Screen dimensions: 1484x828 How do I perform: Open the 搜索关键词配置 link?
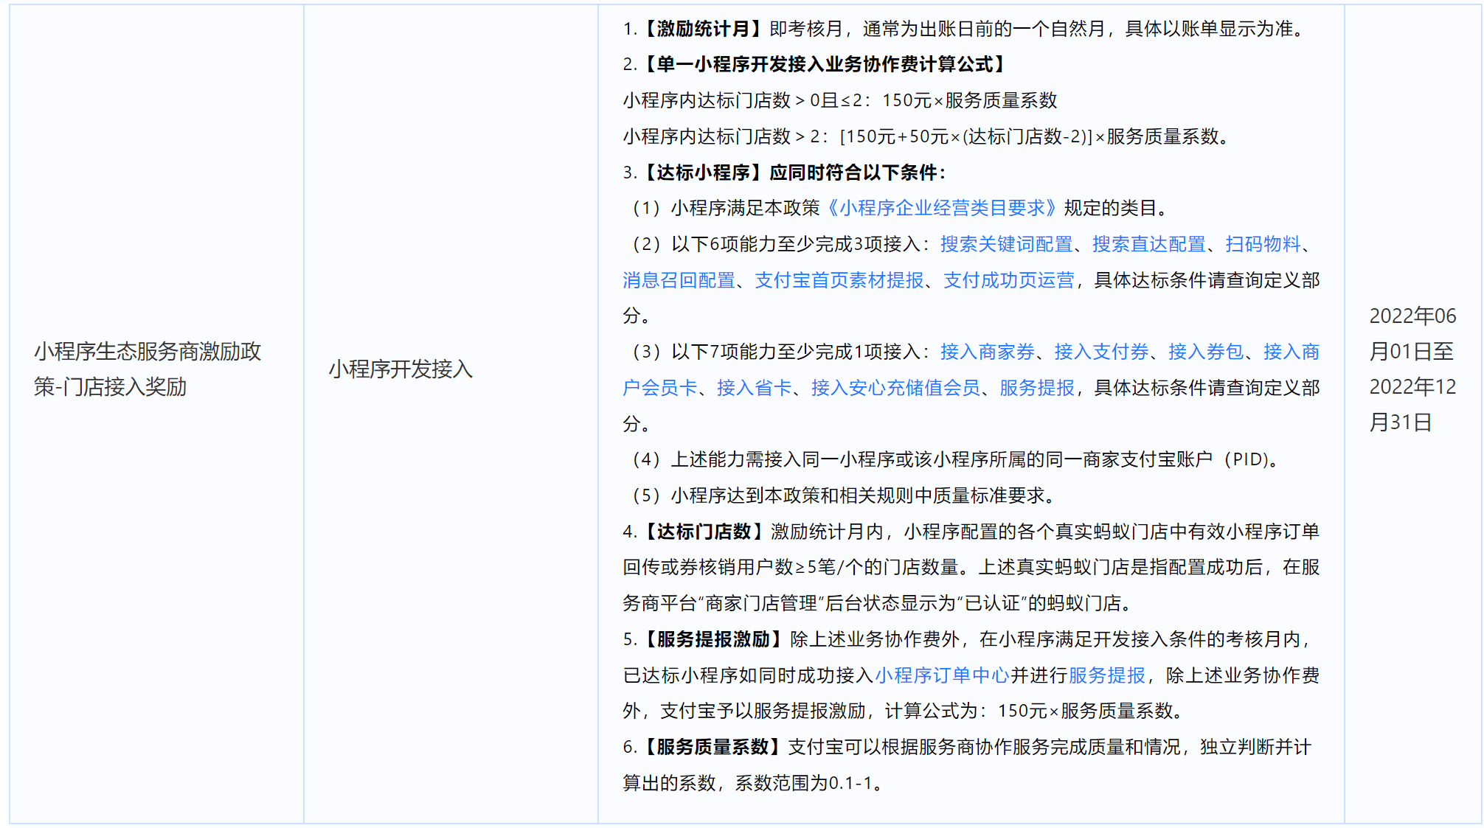pyautogui.click(x=1006, y=244)
